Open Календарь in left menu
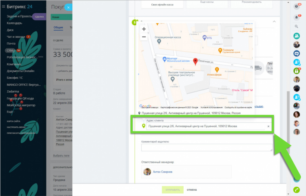The image size is (306, 196). click(14, 23)
